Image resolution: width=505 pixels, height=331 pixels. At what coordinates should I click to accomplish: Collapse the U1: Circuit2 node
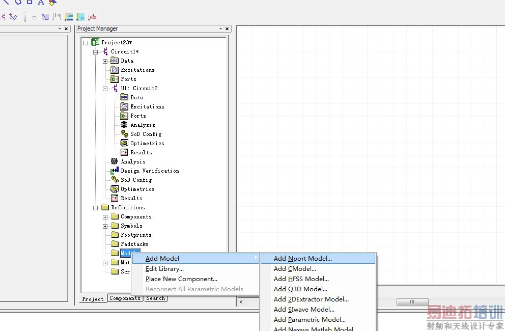coord(105,89)
